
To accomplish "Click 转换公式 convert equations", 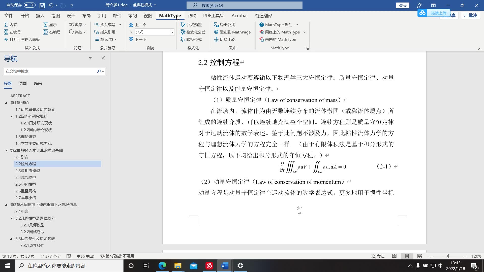I will coord(191,39).
